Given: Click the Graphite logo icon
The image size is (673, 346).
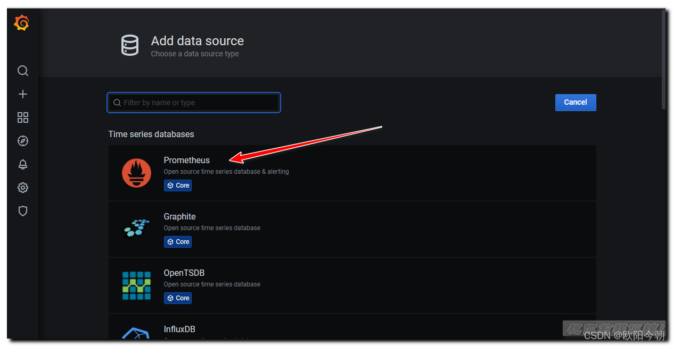Looking at the screenshot, I should coord(136,229).
